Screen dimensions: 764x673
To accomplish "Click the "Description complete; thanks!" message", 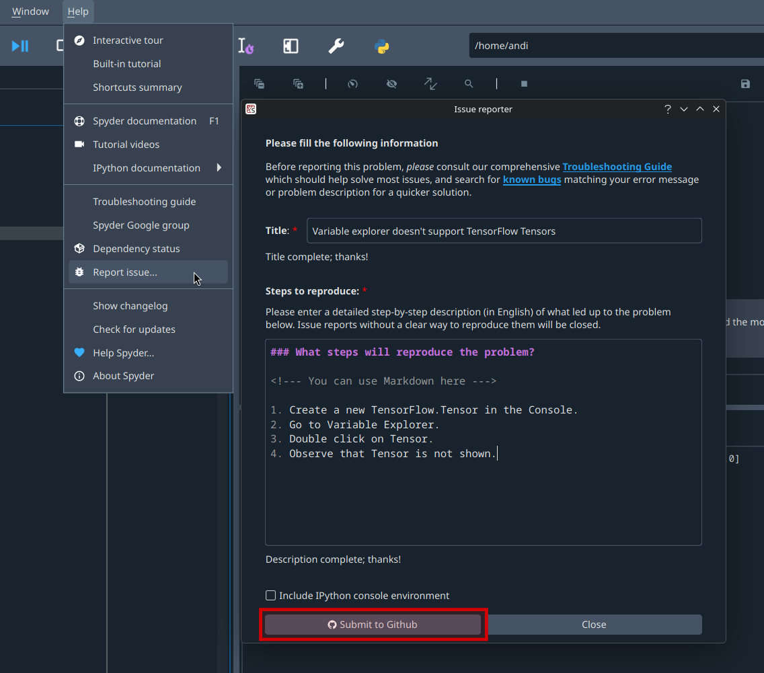I will pyautogui.click(x=333, y=559).
